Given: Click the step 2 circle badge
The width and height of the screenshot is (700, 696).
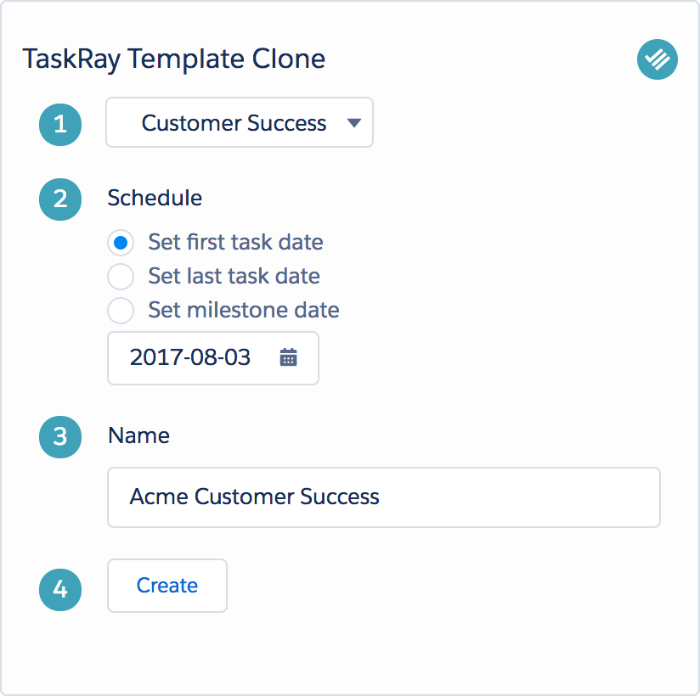Looking at the screenshot, I should point(60,199).
